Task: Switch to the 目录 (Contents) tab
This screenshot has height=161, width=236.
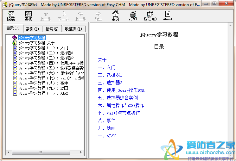Action: (13, 28)
